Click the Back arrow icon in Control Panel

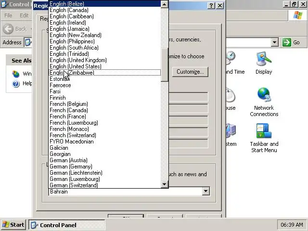click(8, 29)
